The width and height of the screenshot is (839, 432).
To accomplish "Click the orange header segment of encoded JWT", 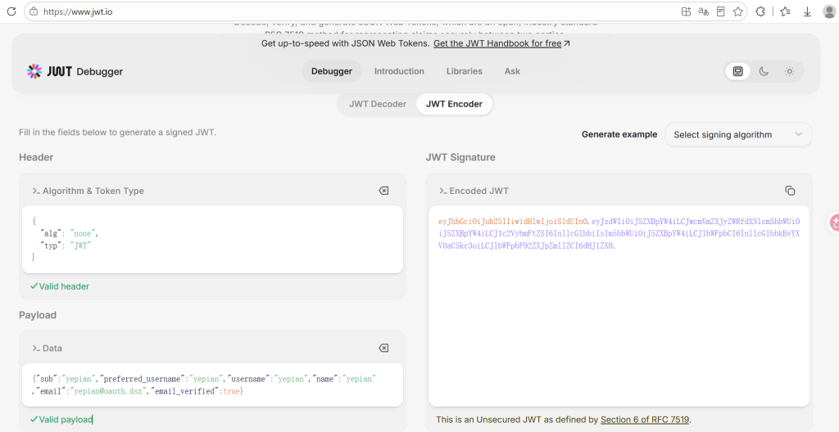I will tap(513, 222).
